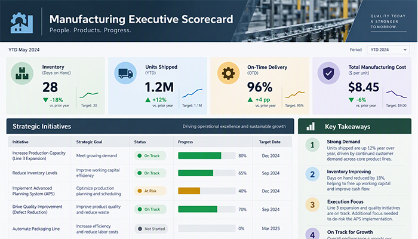Click 'Reduce Inventory Levels' initiative name

click(x=35, y=173)
